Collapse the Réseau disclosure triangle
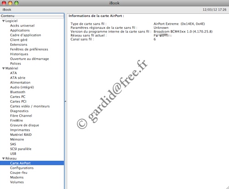The height and width of the screenshot is (189, 229). pos(3,159)
